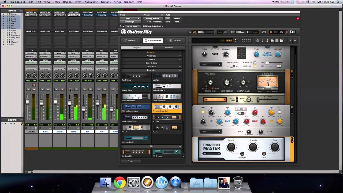Click the HI quality button
Image resolution: width=343 pixels, height=193 pixels.
click(x=286, y=32)
